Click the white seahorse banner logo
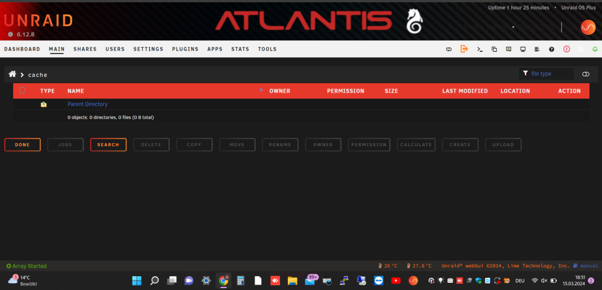 pyautogui.click(x=415, y=21)
